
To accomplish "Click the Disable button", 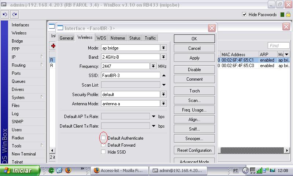I will (x=194, y=70).
